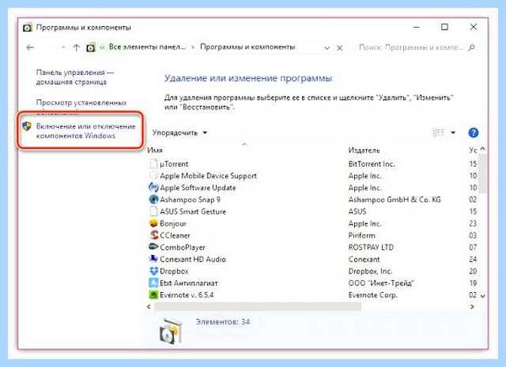The width and height of the screenshot is (506, 367).
Task: Click the Apple Software Update icon
Action: (153, 187)
